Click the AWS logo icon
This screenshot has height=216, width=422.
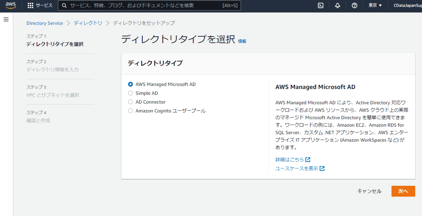pyautogui.click(x=11, y=5)
